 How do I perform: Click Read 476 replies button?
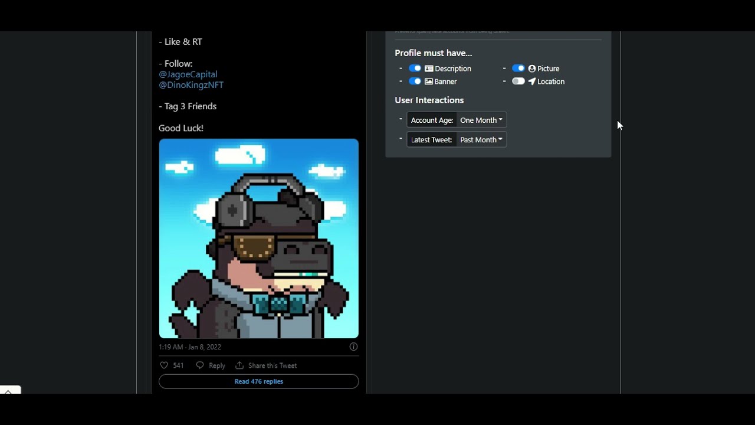click(258, 381)
